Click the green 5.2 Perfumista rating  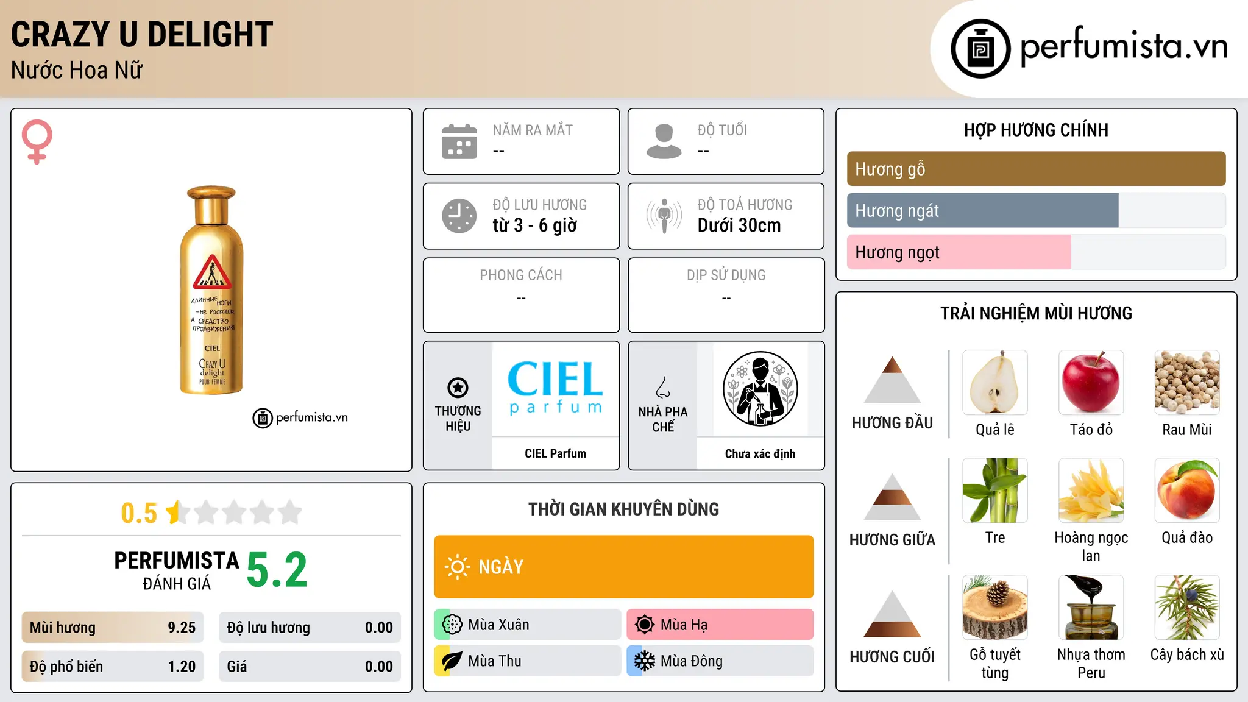pos(277,570)
